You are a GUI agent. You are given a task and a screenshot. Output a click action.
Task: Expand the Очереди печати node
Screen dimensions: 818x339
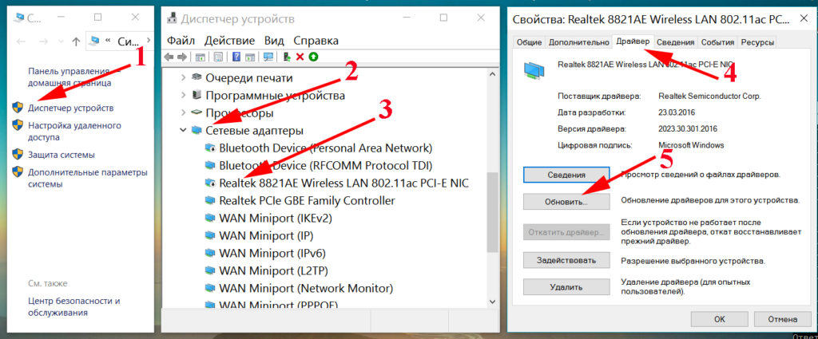pos(183,78)
